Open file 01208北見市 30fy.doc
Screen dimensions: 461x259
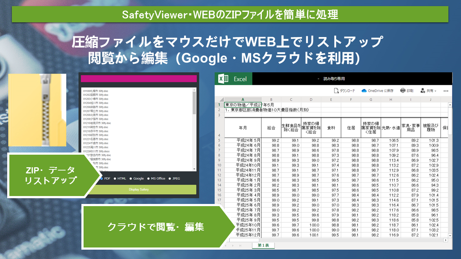pyautogui.click(x=95, y=115)
